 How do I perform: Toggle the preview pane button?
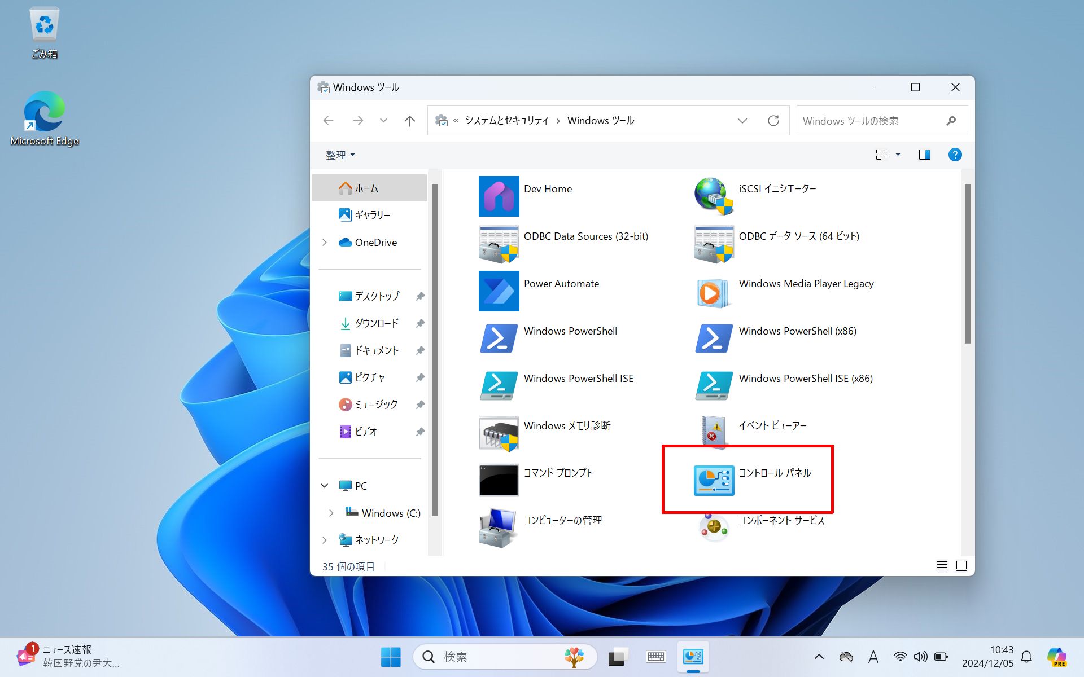click(x=924, y=155)
